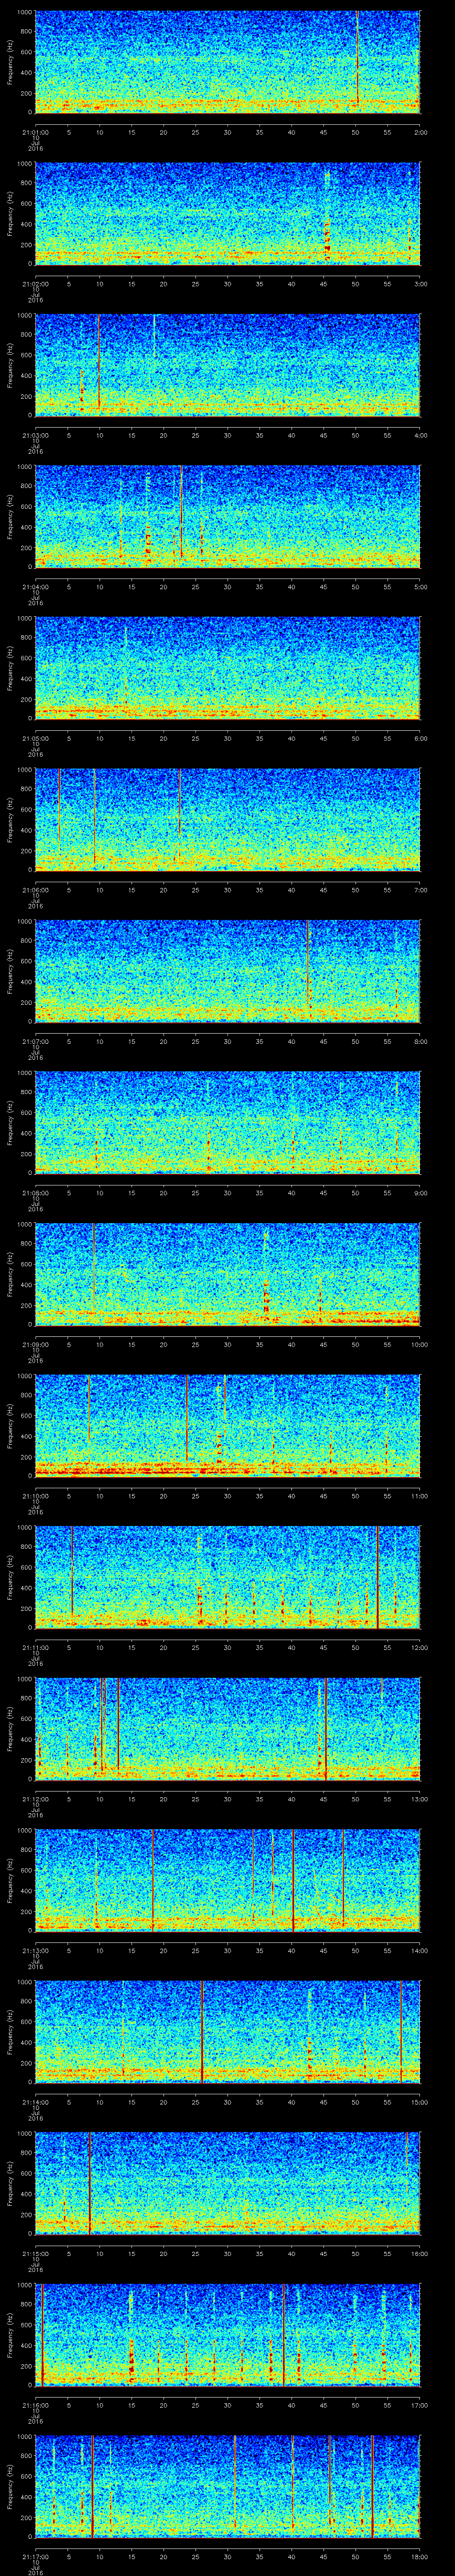
Task: Click the "21:14:00" time axis label
Action: [x=35, y=2101]
